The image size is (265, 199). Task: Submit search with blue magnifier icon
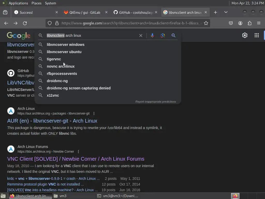click(173, 35)
